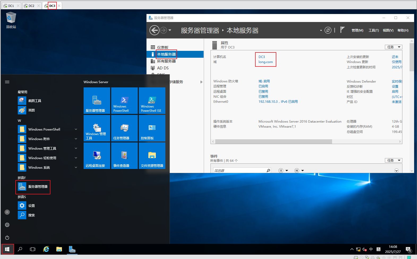Launch the Windows PowerShell ISE tile
The width and height of the screenshot is (417, 259).
click(152, 101)
